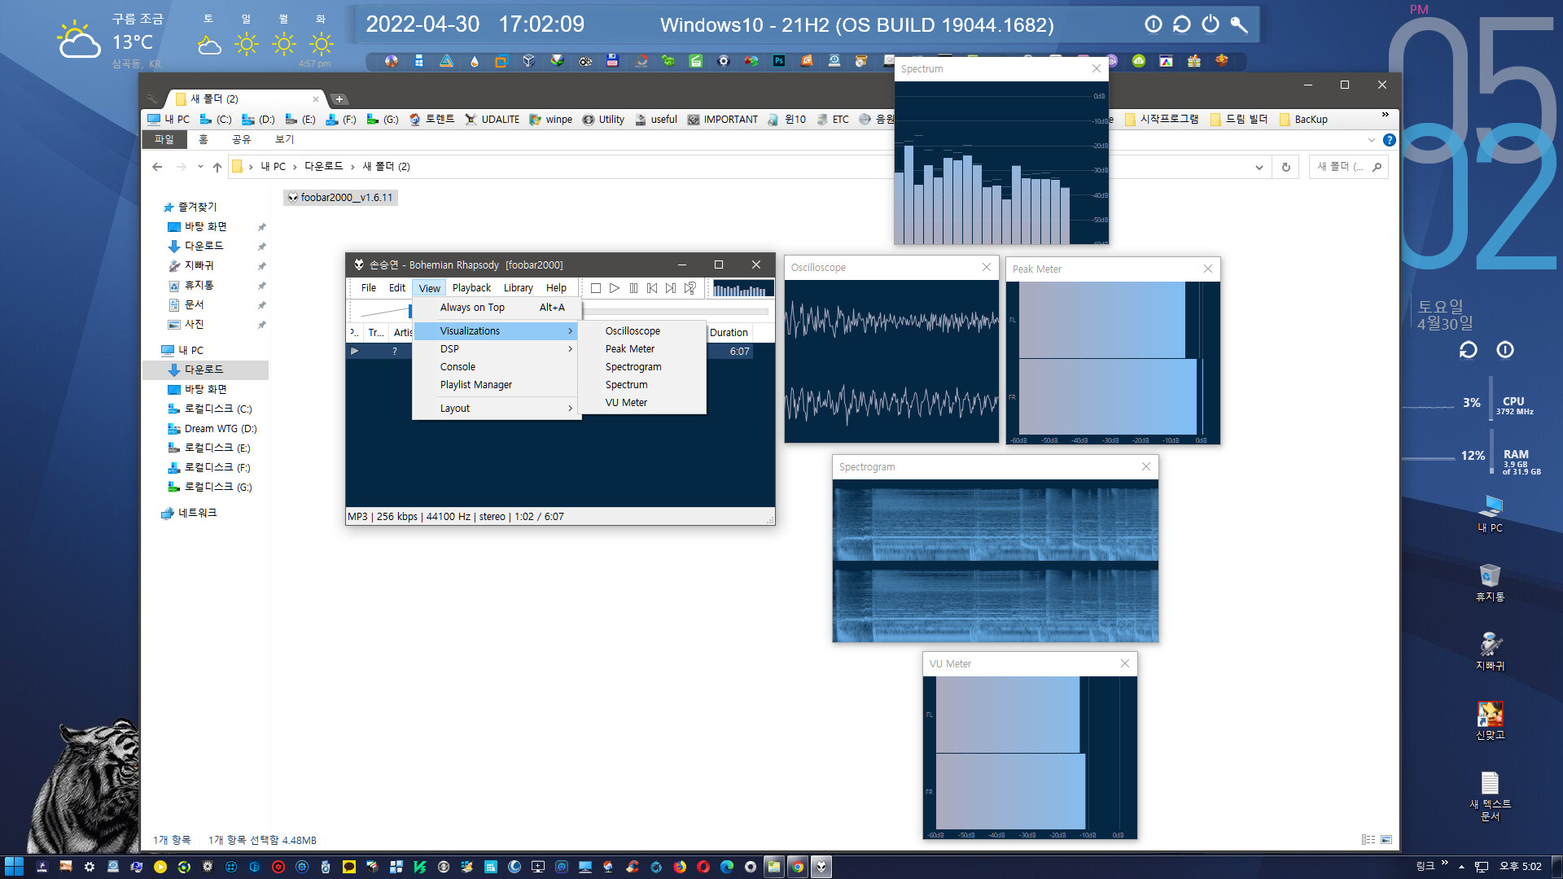
Task: Close the Spectrogram window
Action: click(x=1146, y=466)
